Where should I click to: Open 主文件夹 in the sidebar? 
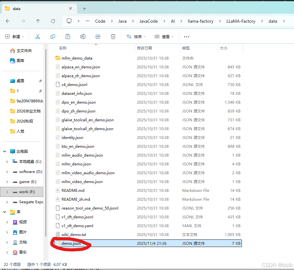[21, 51]
